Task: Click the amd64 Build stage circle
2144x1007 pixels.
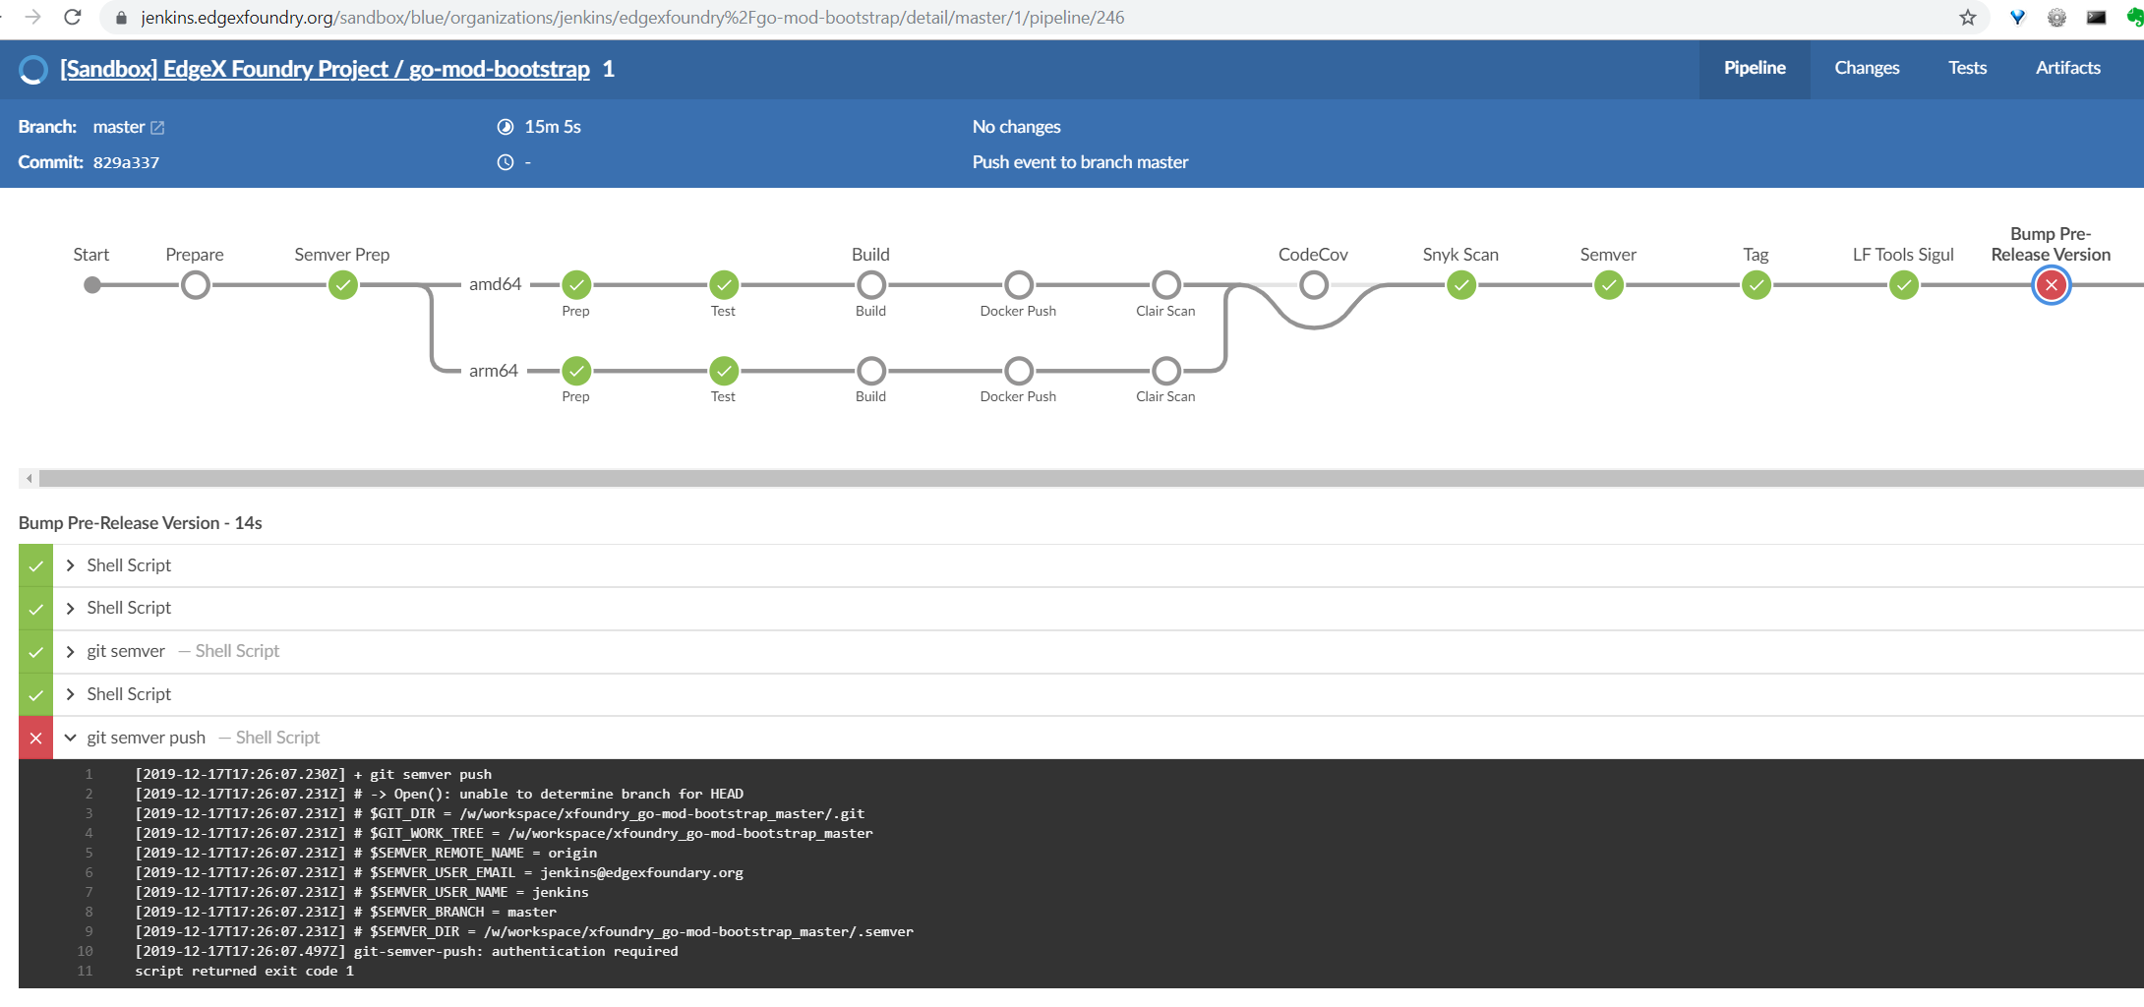Action: 870,285
